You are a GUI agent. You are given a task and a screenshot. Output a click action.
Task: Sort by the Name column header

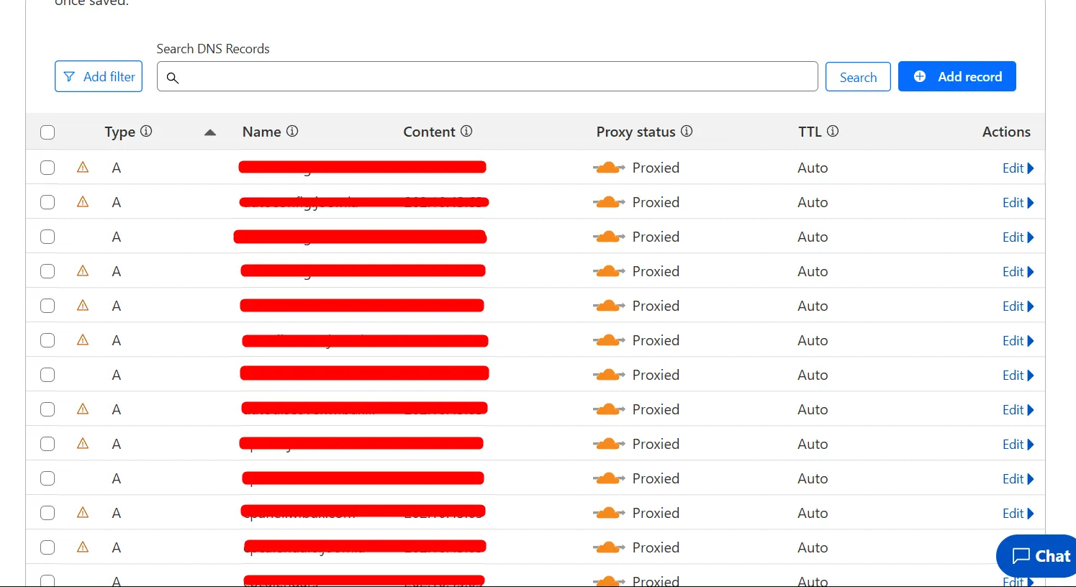(261, 132)
